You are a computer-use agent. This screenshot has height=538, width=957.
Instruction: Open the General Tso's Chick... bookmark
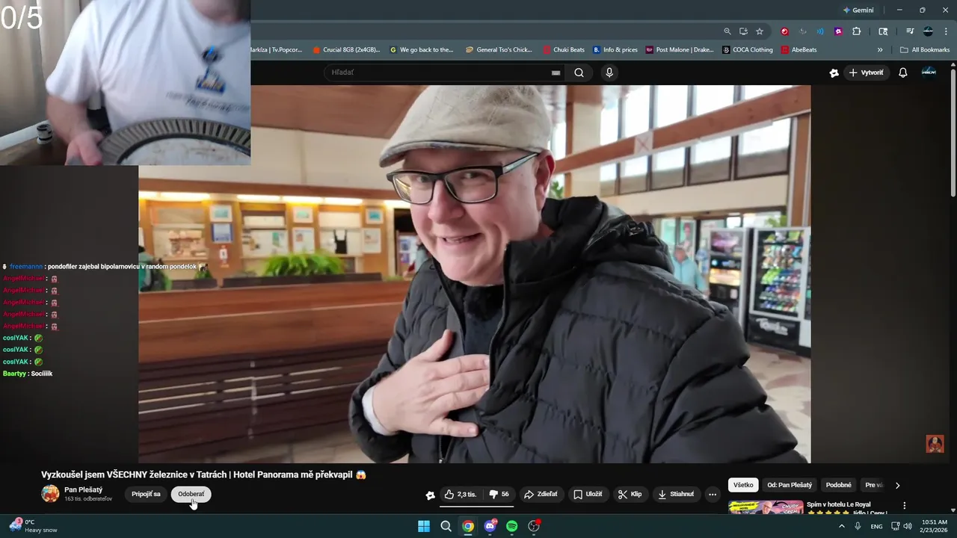pyautogui.click(x=499, y=50)
